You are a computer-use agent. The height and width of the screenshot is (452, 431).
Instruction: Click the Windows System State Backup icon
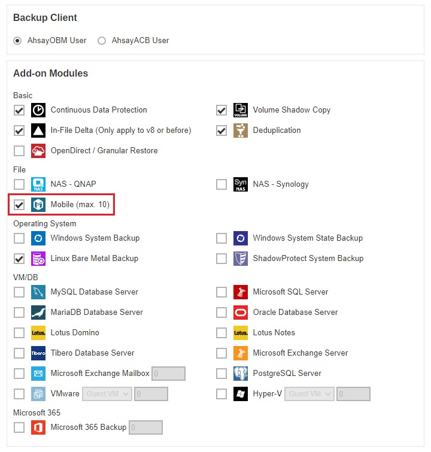click(x=241, y=238)
